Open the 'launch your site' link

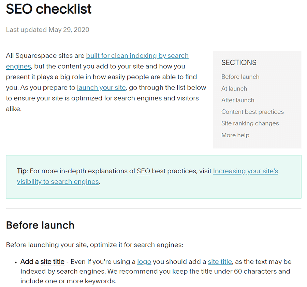coord(101,88)
